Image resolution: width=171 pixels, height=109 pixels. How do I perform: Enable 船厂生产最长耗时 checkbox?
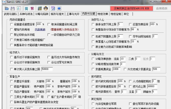click(x=49, y=97)
